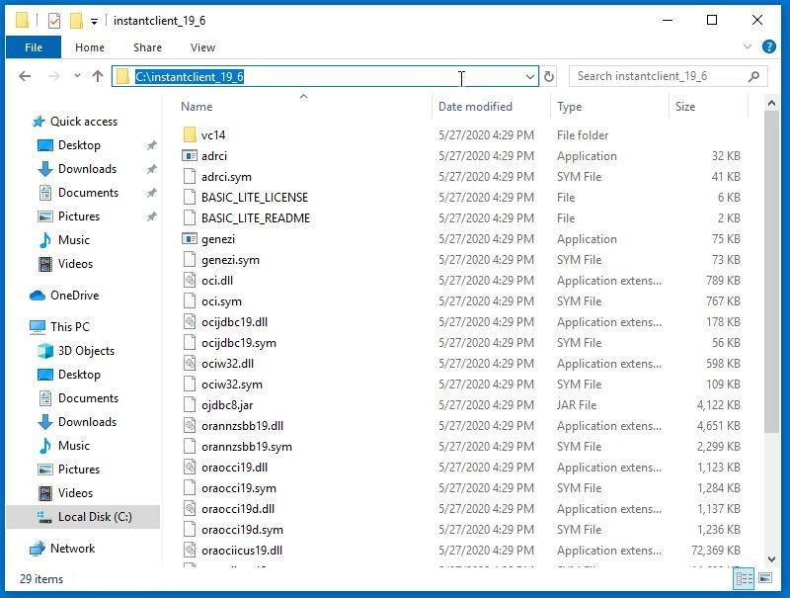Click the search magnifier icon
The height and width of the screenshot is (598, 790).
(753, 76)
